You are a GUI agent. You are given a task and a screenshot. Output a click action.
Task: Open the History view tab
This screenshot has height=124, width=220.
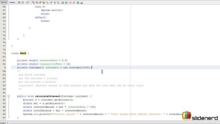click(x=12, y=2)
